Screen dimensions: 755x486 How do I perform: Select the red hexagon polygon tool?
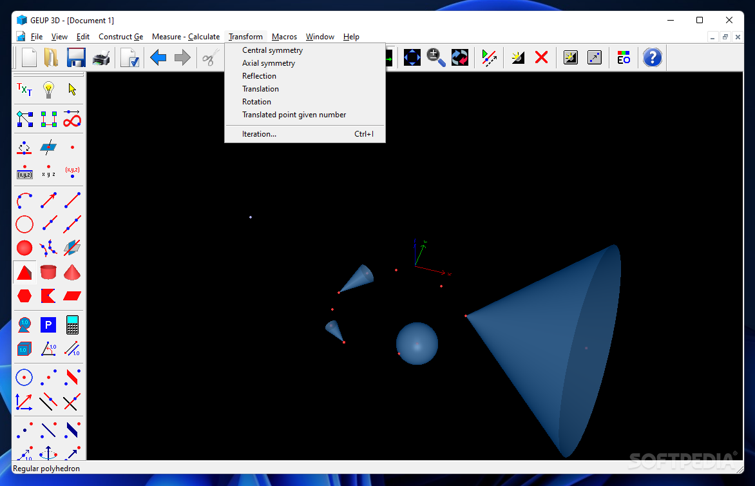[x=24, y=296]
